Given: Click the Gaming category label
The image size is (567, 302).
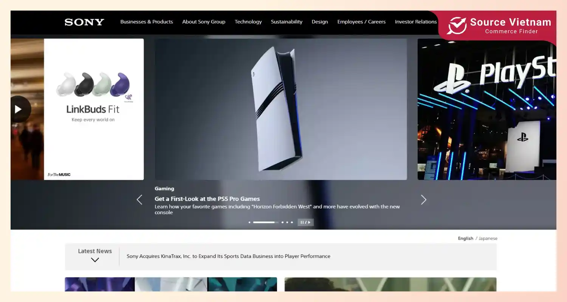Looking at the screenshot, I should (164, 188).
